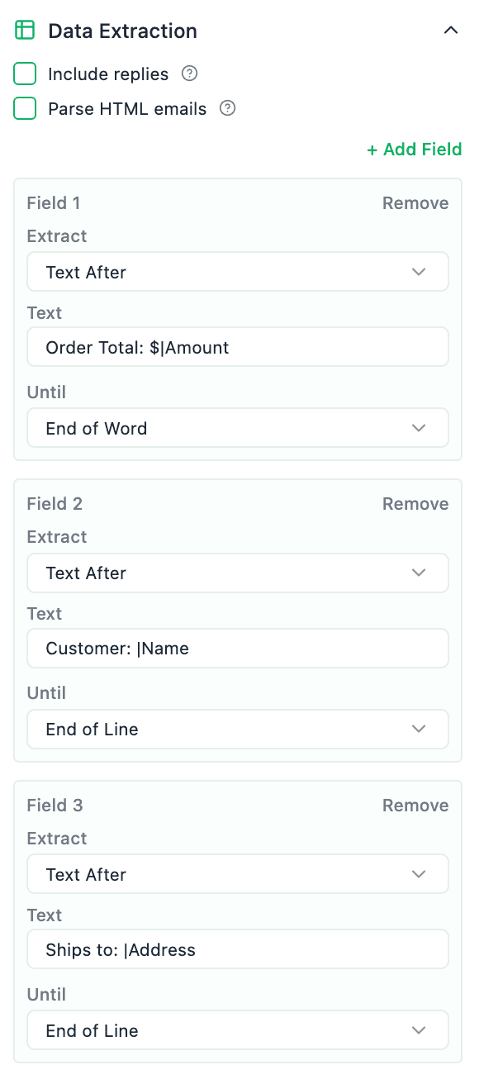Enable the Include replies checkbox
The width and height of the screenshot is (484, 1084).
pos(25,74)
